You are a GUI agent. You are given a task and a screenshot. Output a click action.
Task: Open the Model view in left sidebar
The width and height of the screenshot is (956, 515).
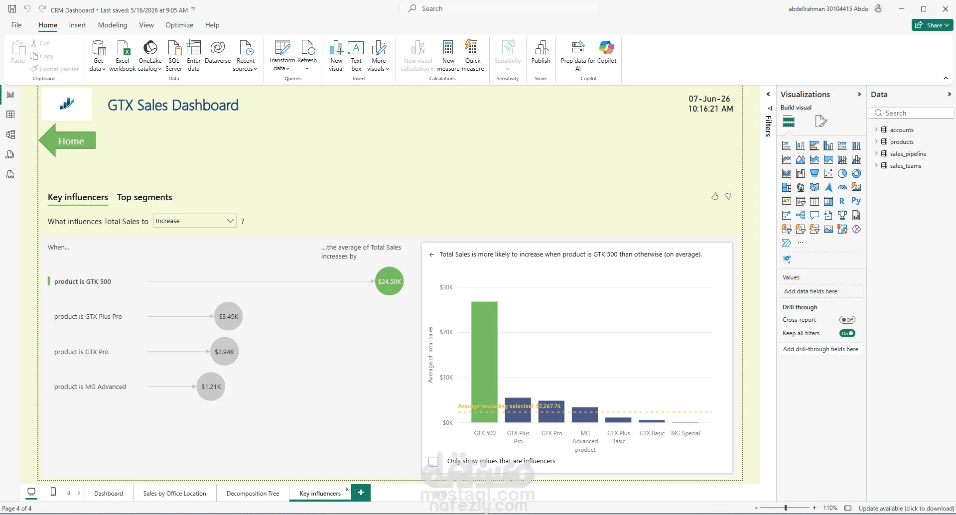[10, 134]
